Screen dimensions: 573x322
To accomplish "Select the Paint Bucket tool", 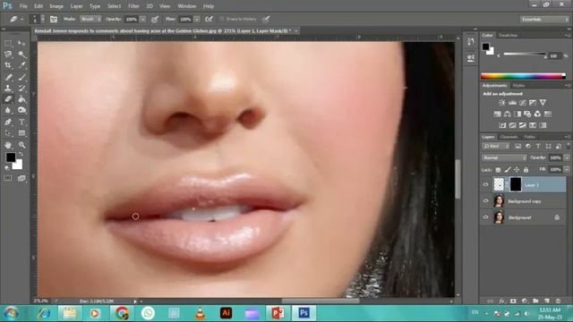I will [21, 99].
